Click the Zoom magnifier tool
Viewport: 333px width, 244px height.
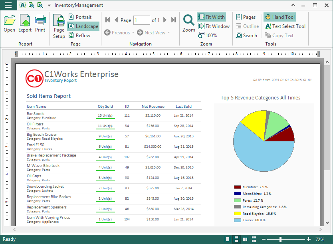(188, 23)
